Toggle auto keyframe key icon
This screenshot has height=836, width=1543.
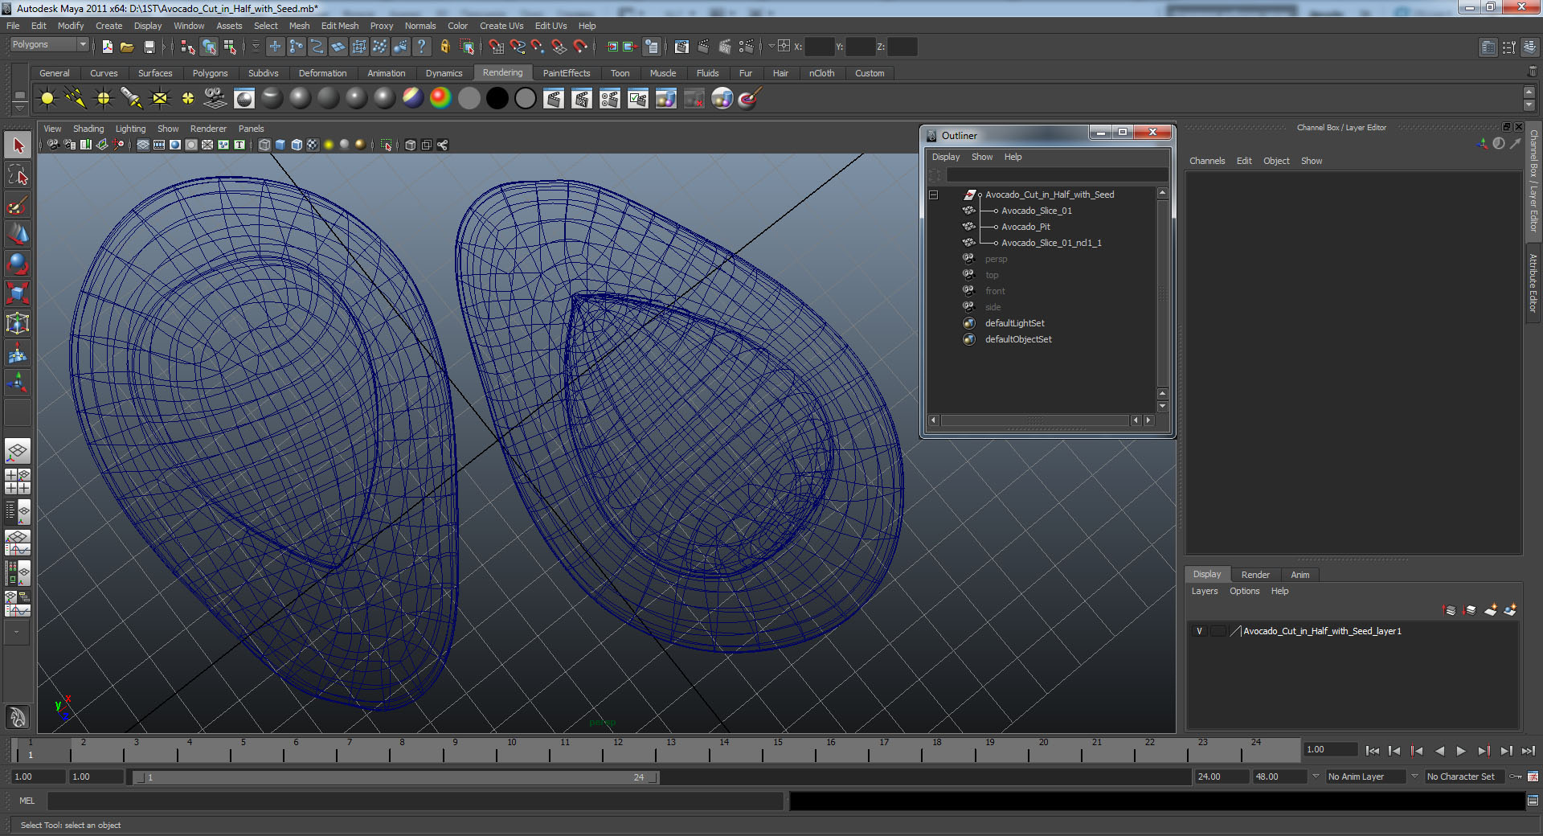click(1516, 777)
